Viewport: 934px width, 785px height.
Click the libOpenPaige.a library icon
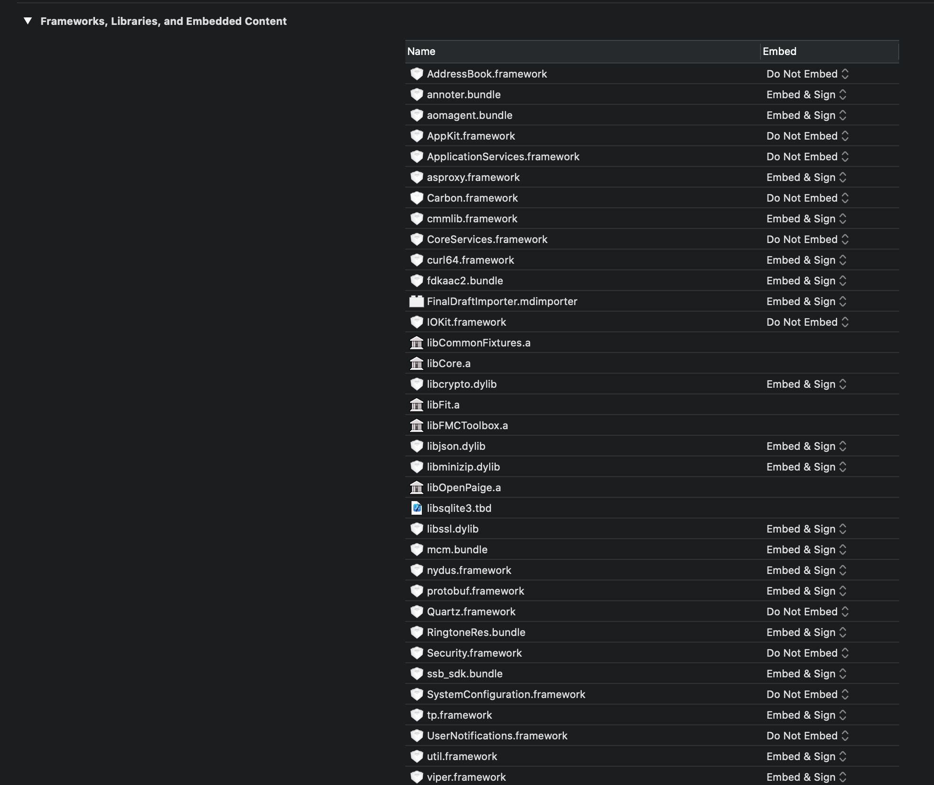click(417, 487)
